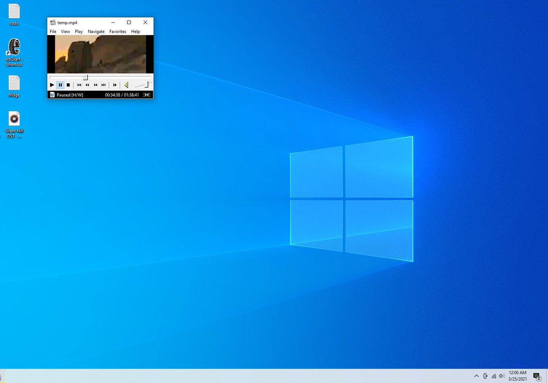
Task: Stop playback with the Stop button
Action: click(68, 85)
